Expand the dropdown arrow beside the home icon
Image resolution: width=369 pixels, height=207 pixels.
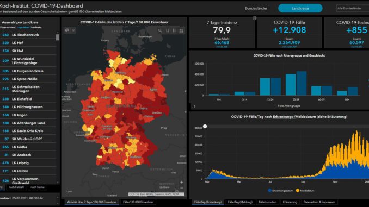coord(73,30)
